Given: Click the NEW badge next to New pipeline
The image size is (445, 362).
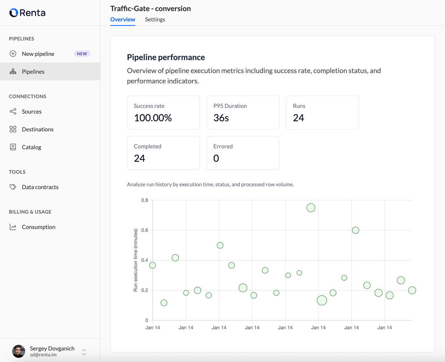Looking at the screenshot, I should point(82,53).
